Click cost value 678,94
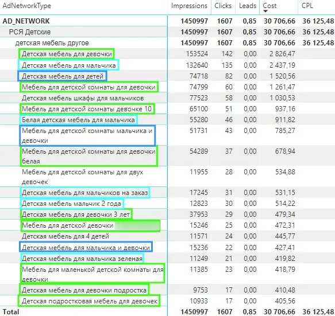This screenshot has height=316, width=335. (285, 151)
